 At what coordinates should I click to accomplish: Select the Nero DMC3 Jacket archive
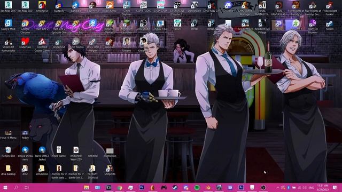[x=42, y=154]
